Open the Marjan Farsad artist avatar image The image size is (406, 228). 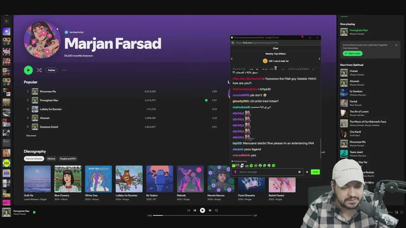coord(42,40)
